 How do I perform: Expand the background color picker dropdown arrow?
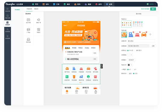(x=131, y=55)
